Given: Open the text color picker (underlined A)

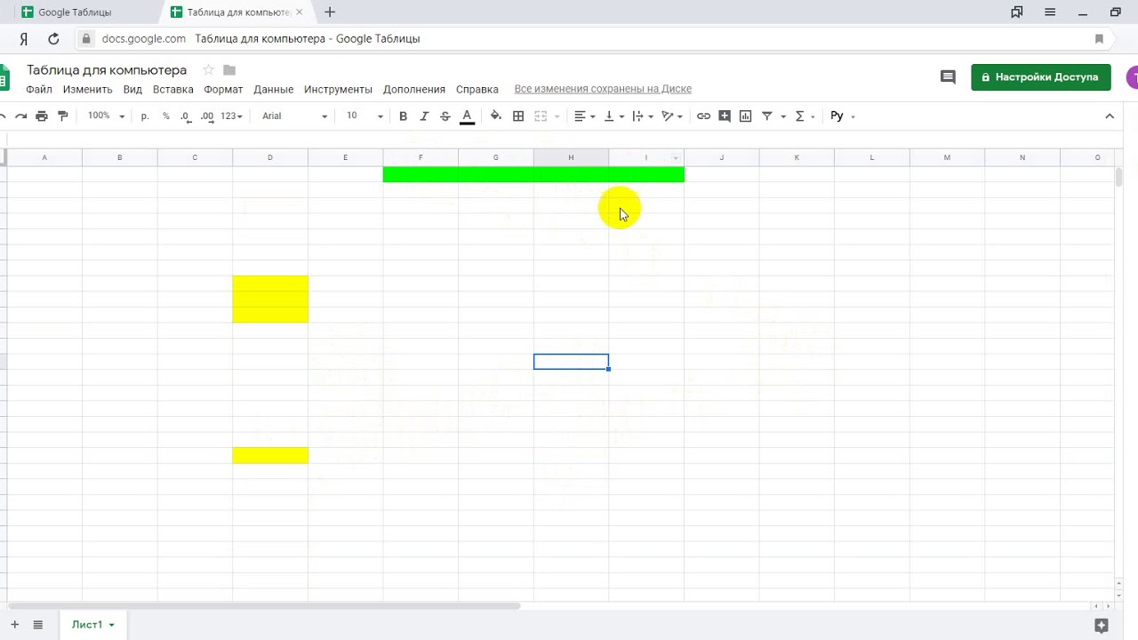Looking at the screenshot, I should pyautogui.click(x=467, y=116).
